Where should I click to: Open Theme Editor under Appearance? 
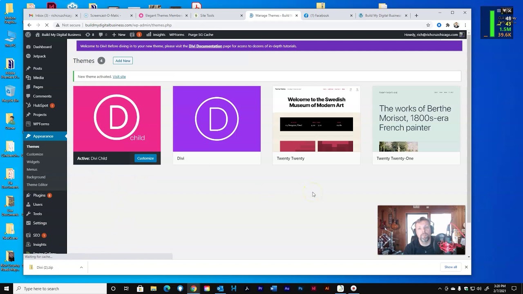tap(37, 185)
